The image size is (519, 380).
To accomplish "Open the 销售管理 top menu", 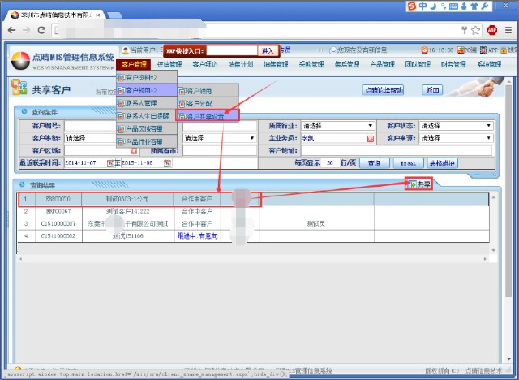I will point(277,65).
